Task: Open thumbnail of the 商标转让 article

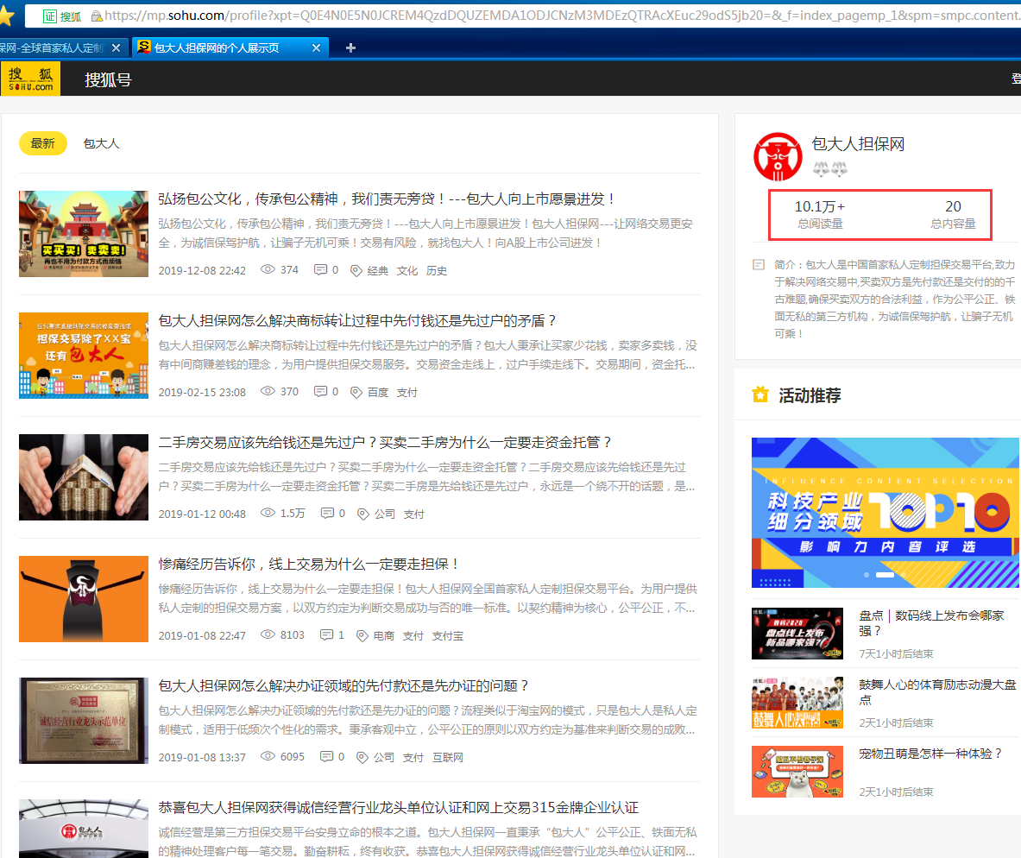Action: [x=84, y=356]
